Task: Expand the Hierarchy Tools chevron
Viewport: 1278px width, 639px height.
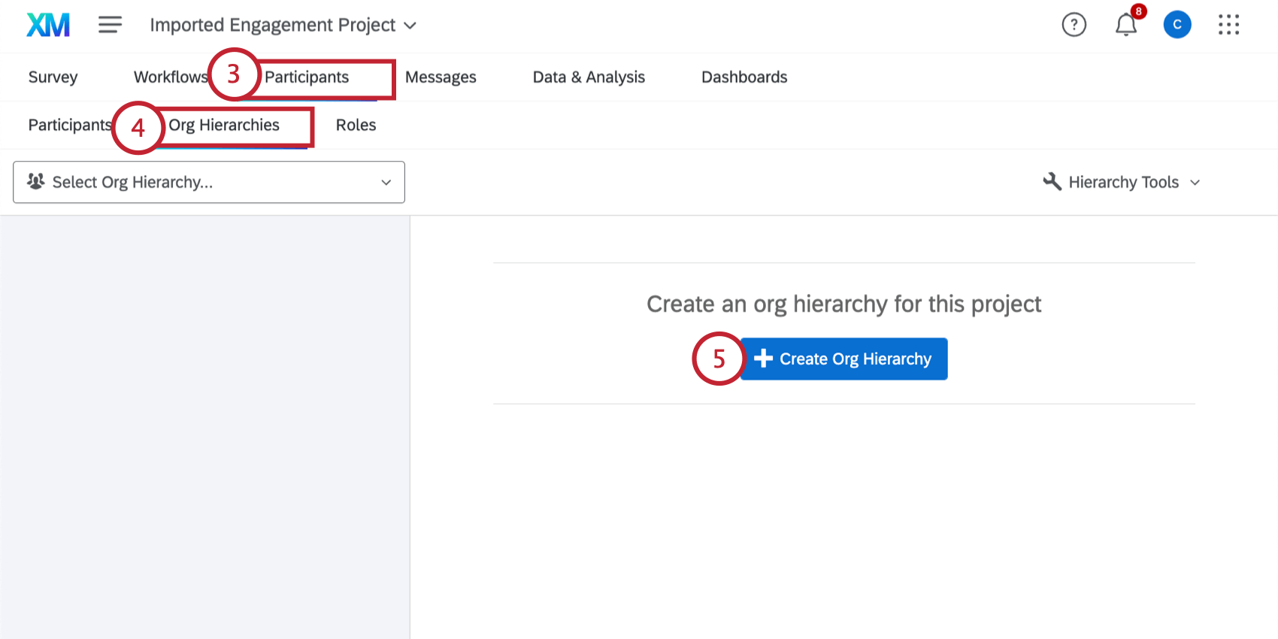Action: 1195,183
